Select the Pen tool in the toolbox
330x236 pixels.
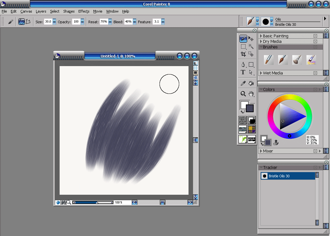(x=243, y=65)
